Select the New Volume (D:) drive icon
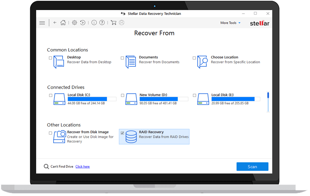The width and height of the screenshot is (310, 196). coord(131,99)
